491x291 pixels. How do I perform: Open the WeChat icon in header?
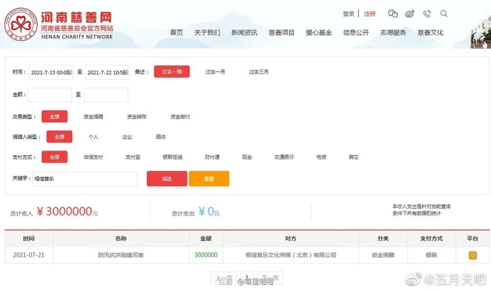pos(393,13)
